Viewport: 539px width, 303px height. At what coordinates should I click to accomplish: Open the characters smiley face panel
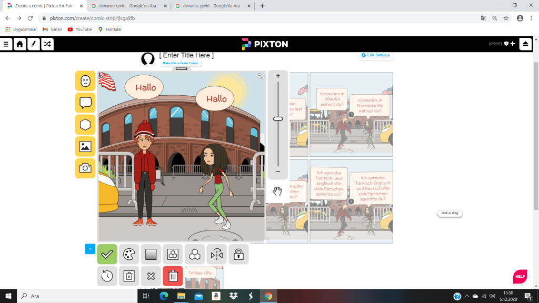point(85,81)
